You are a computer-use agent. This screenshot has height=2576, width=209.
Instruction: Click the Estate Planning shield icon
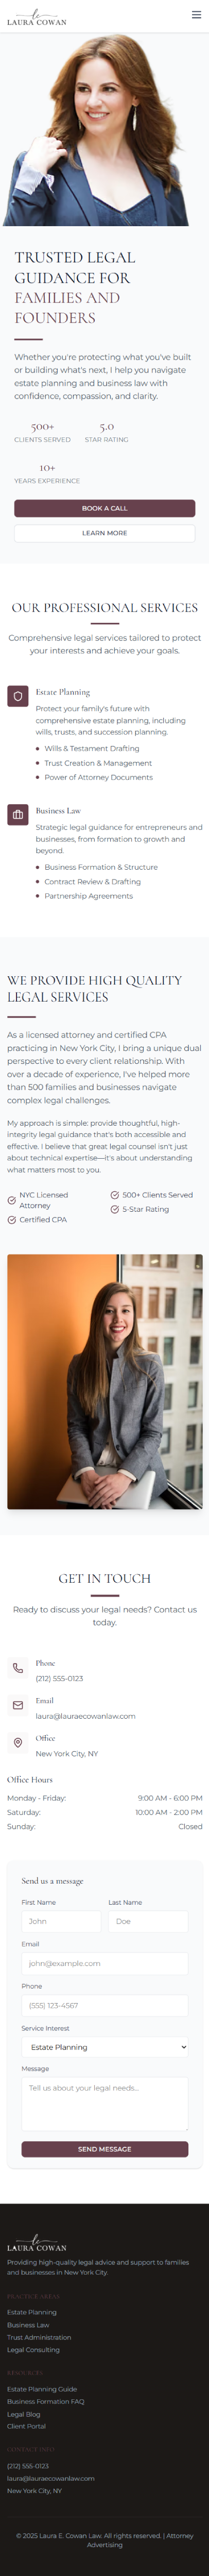click(18, 696)
